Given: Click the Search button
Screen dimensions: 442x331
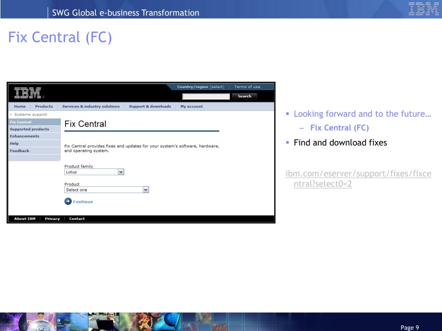Looking at the screenshot, I should pos(244,96).
